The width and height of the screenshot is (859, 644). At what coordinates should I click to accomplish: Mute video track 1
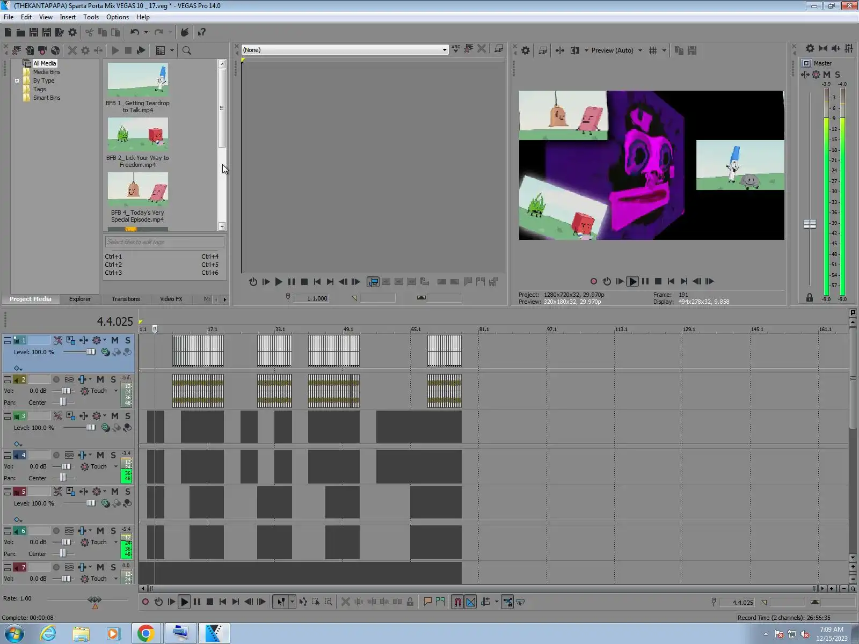(115, 340)
